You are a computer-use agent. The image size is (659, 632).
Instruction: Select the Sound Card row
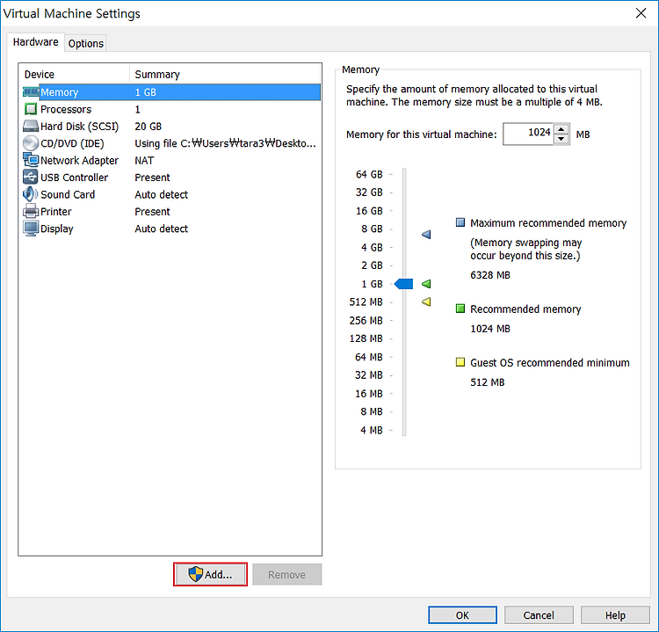coord(171,194)
